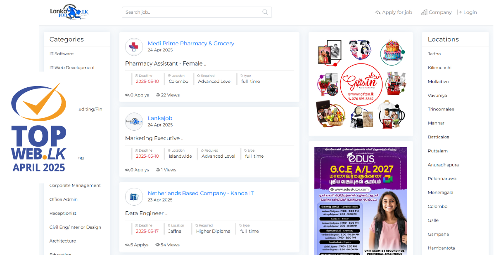Filter jobs by Hambantota location
This screenshot has width=494, height=255.
[x=441, y=248]
